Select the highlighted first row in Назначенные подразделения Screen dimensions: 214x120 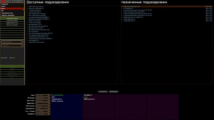(167, 7)
